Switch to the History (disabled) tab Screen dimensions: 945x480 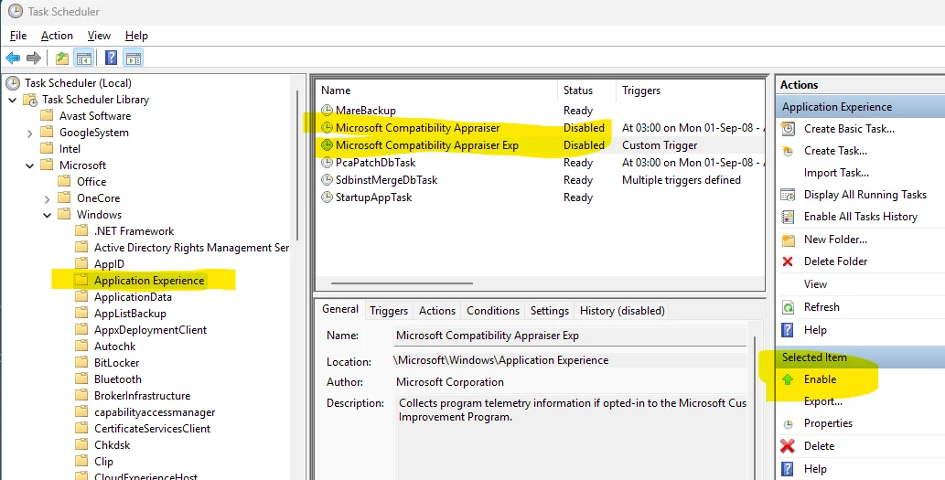(x=623, y=311)
